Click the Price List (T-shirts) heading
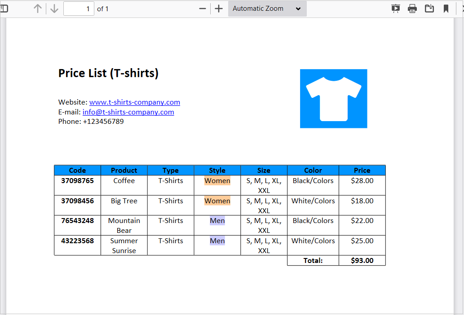The image size is (464, 315). (x=108, y=73)
